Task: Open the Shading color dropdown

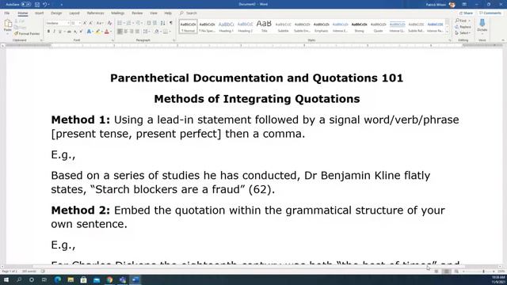Action: pos(160,32)
